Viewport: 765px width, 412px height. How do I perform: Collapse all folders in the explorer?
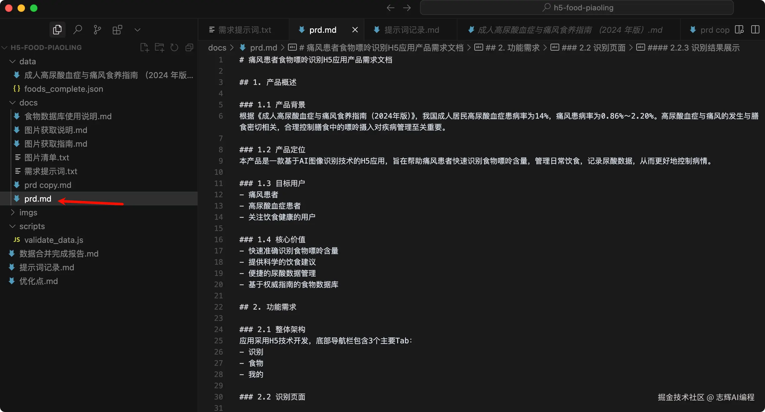tap(189, 47)
